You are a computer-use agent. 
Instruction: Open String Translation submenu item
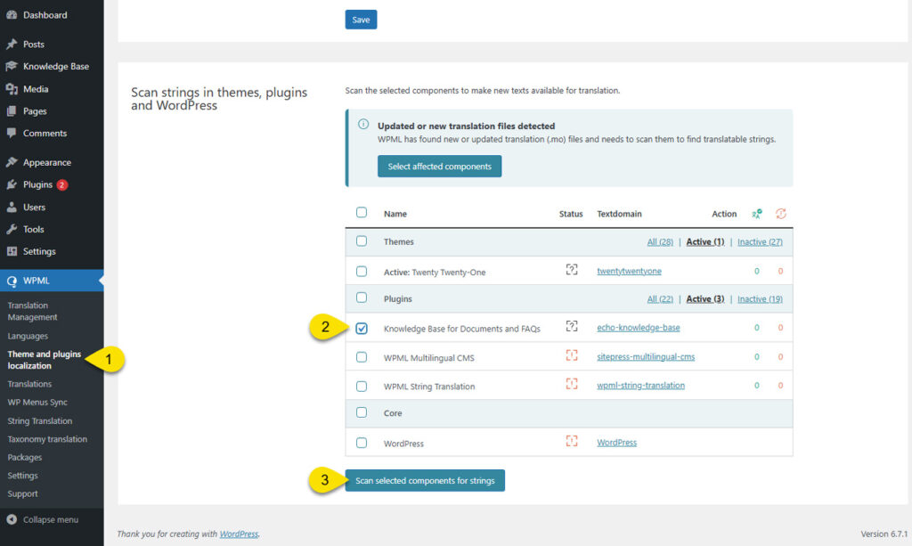39,421
